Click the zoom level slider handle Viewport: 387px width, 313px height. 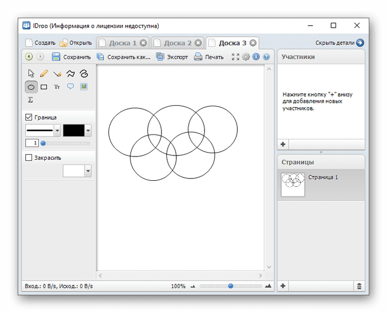coord(231,286)
